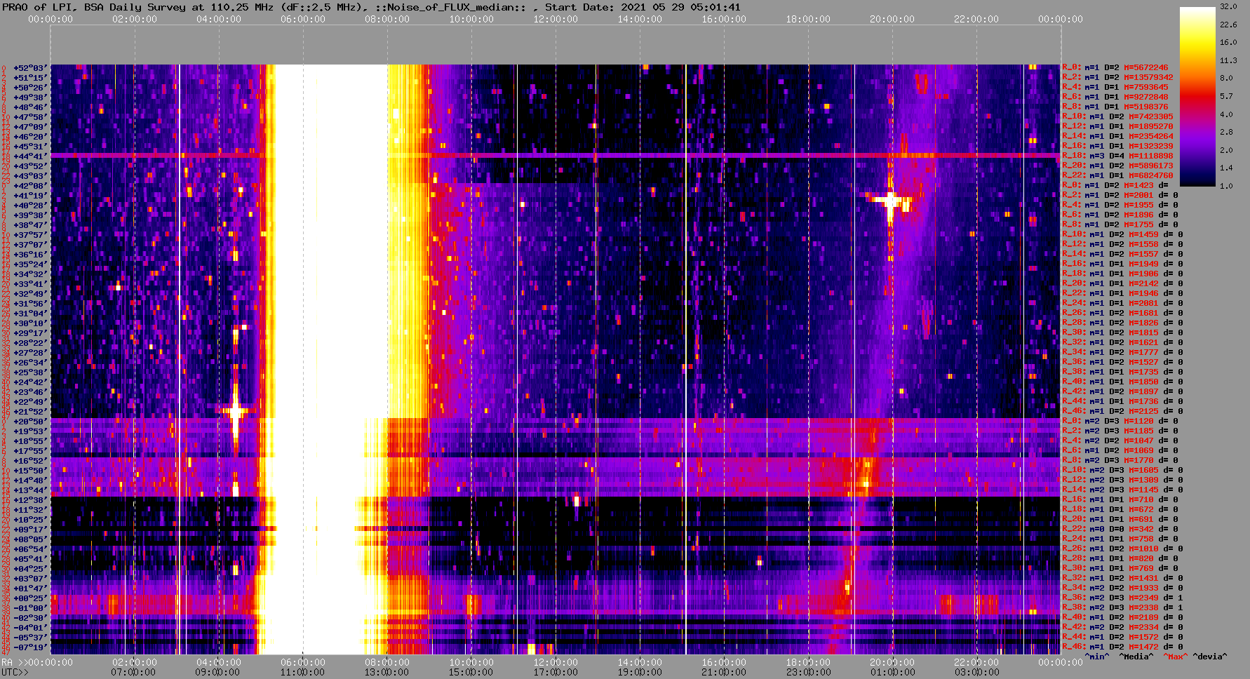Click the 'UTC>>' axis label
1250x679 pixels.
click(15, 672)
